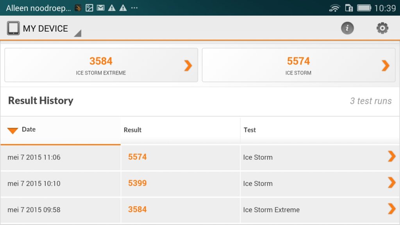Open details chevron for Ice Storm Extreme run
Image resolution: width=400 pixels, height=225 pixels.
pyautogui.click(x=391, y=209)
